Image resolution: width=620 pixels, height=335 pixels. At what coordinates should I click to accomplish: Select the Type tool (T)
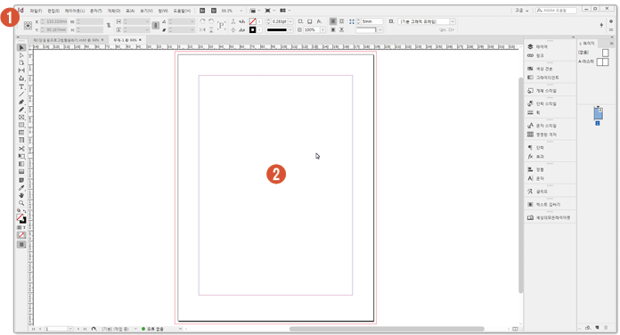click(x=21, y=86)
